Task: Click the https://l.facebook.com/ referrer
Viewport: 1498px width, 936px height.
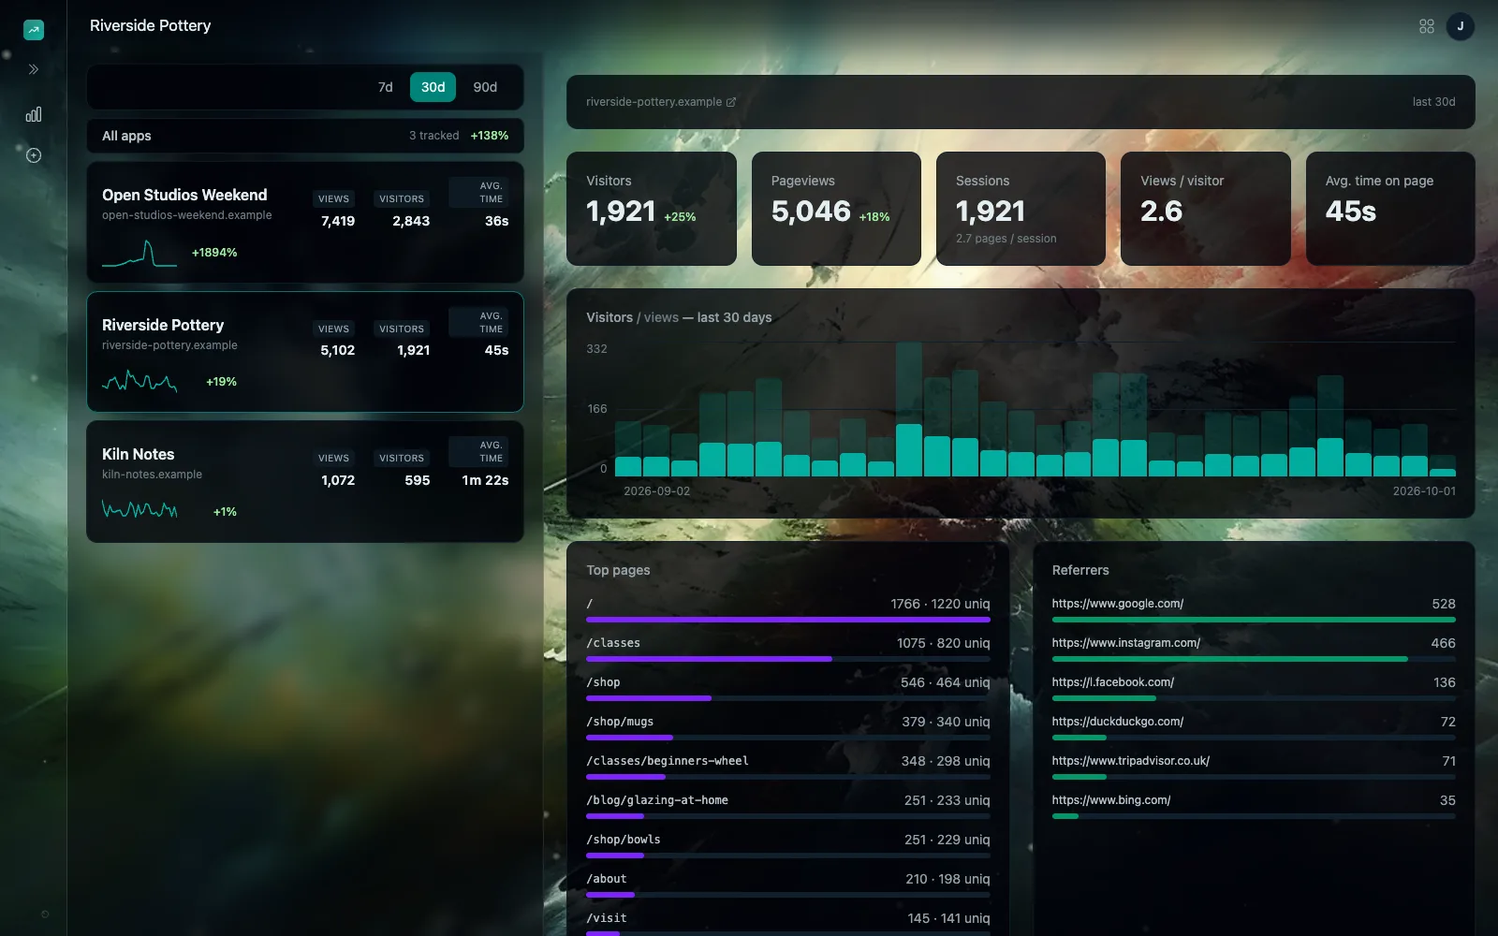Action: 1254,688
